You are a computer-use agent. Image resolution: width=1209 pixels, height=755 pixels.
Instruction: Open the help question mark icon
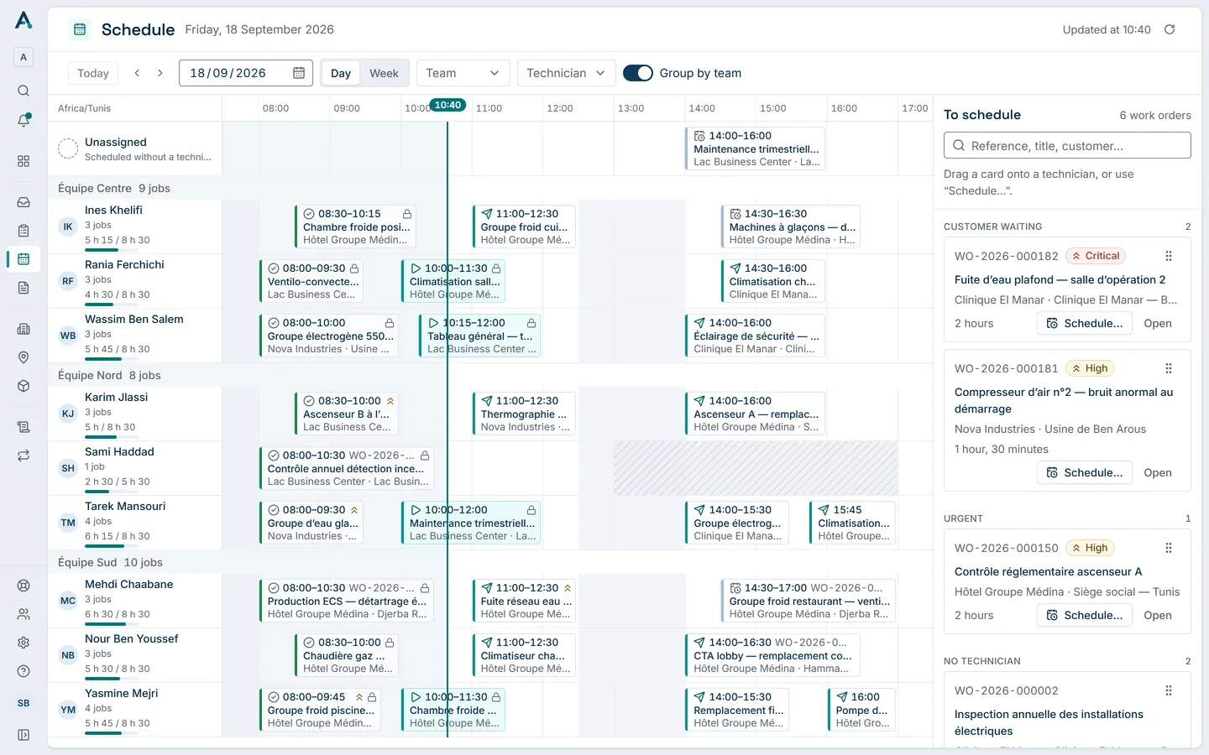tap(24, 671)
